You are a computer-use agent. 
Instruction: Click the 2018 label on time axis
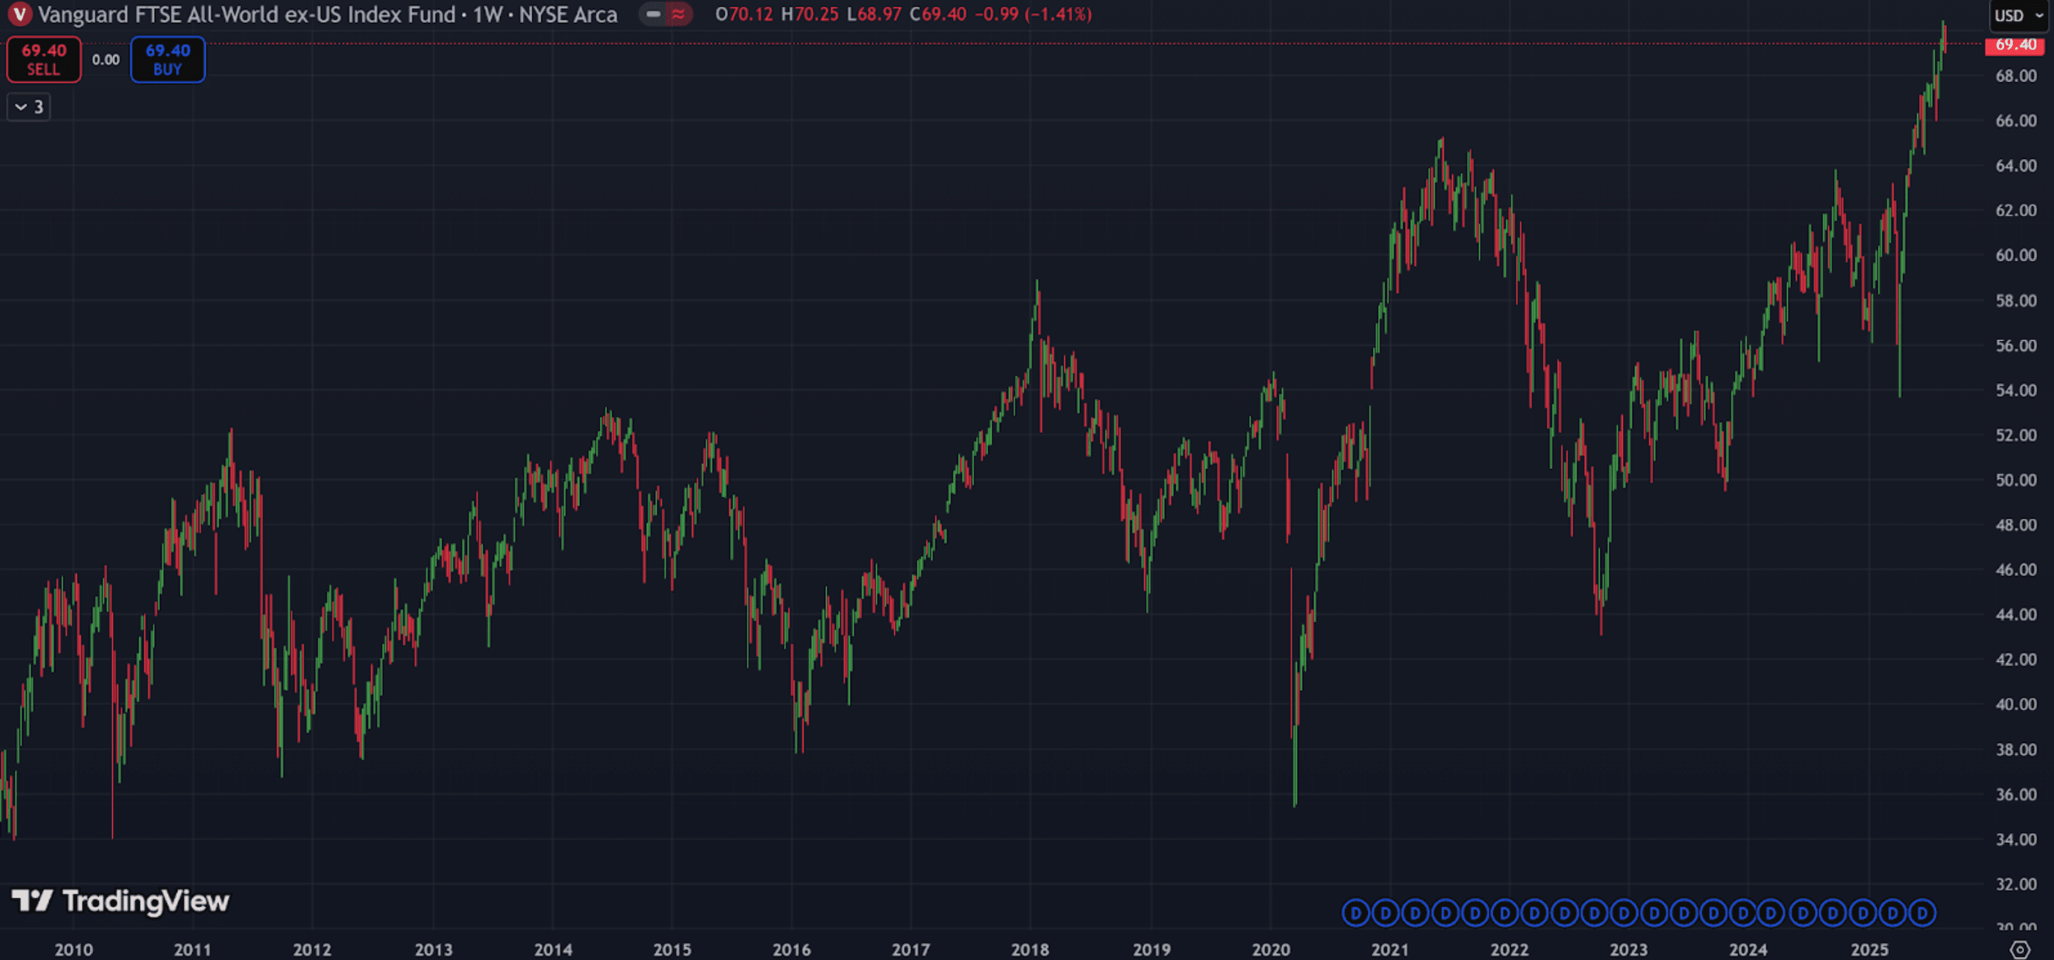point(1029,949)
